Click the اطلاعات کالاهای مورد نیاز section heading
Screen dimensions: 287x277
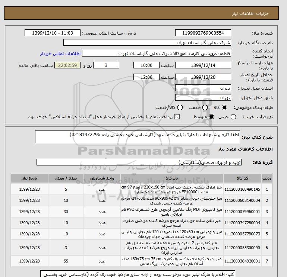pyautogui.click(x=245, y=149)
